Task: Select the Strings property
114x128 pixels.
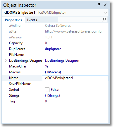Action: [x=14, y=95]
